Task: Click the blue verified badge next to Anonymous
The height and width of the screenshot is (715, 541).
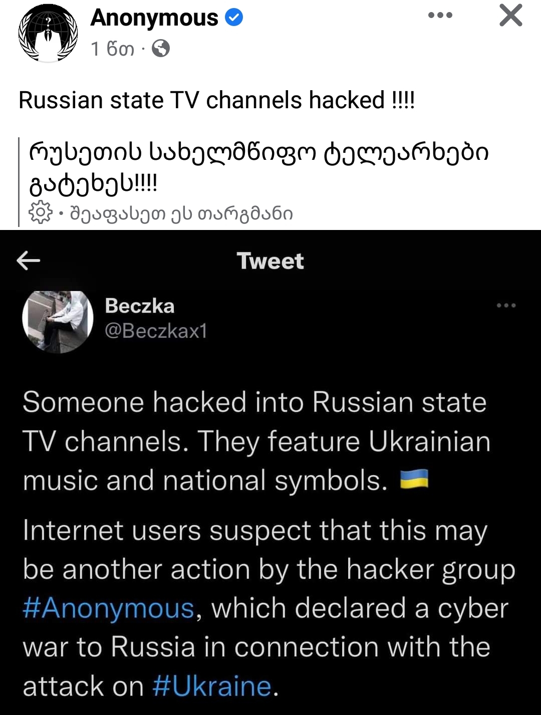Action: point(234,18)
